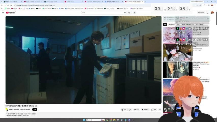
Task: Open a new browser tab
Action: click(x=146, y=2)
